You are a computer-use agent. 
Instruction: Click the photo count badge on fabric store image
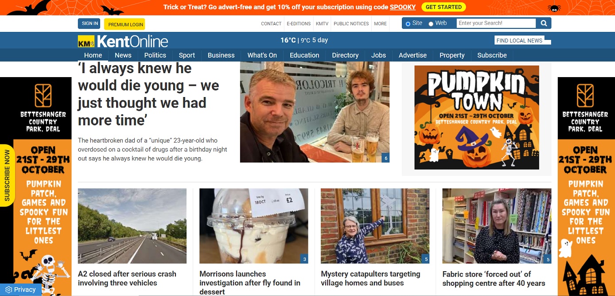click(x=548, y=259)
